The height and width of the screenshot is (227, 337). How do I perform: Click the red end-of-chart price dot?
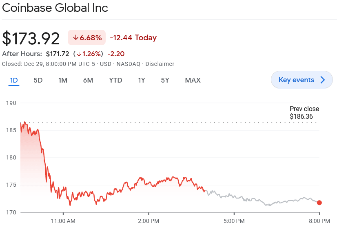coord(319,203)
